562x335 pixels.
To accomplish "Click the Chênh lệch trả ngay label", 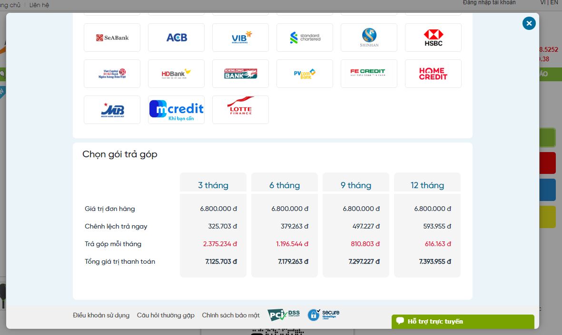I will pyautogui.click(x=116, y=226).
